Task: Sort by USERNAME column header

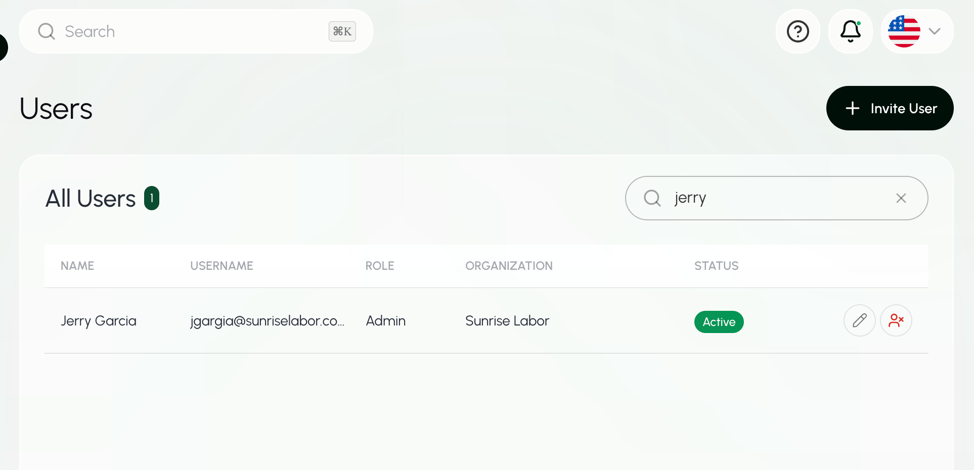Action: click(222, 266)
